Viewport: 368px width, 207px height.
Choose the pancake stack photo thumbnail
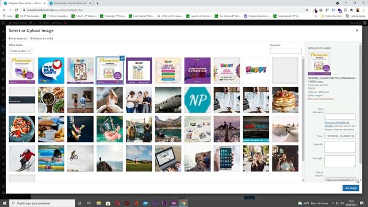point(285,100)
